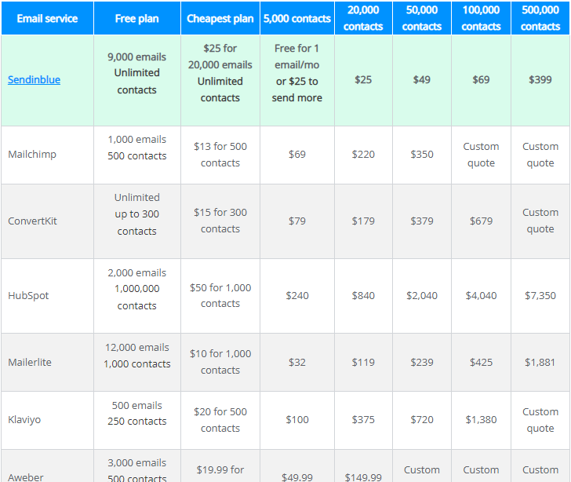Click HubSpot's $4,040 price cell
The image size is (571, 482).
[x=481, y=296]
